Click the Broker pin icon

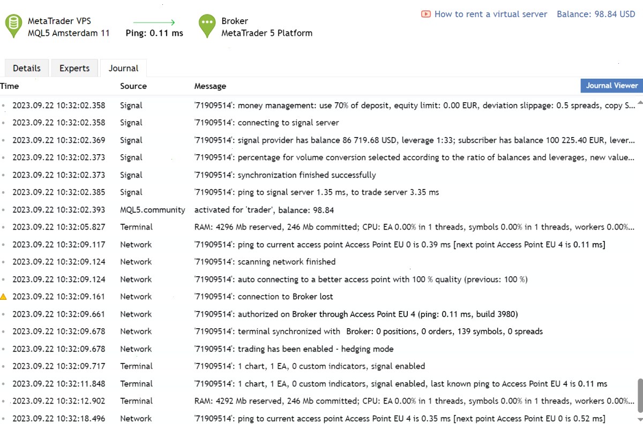(x=207, y=26)
